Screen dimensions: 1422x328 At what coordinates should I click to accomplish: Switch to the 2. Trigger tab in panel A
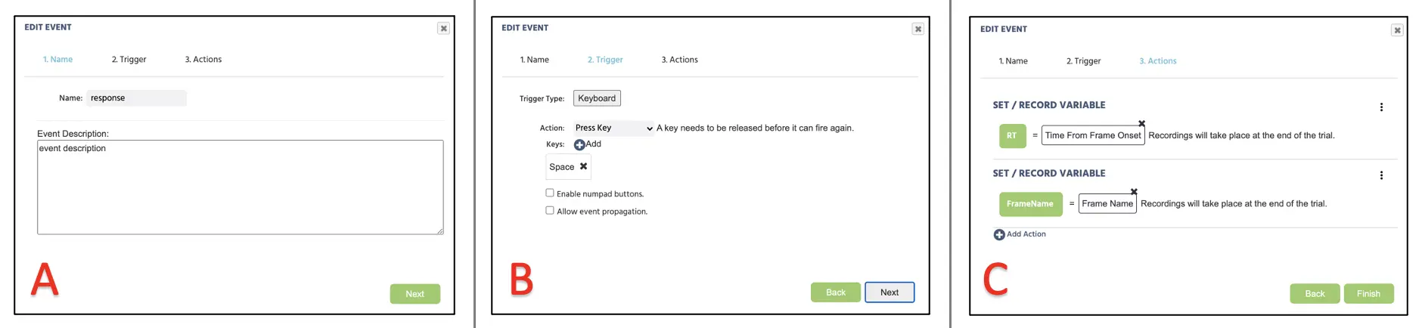point(129,59)
